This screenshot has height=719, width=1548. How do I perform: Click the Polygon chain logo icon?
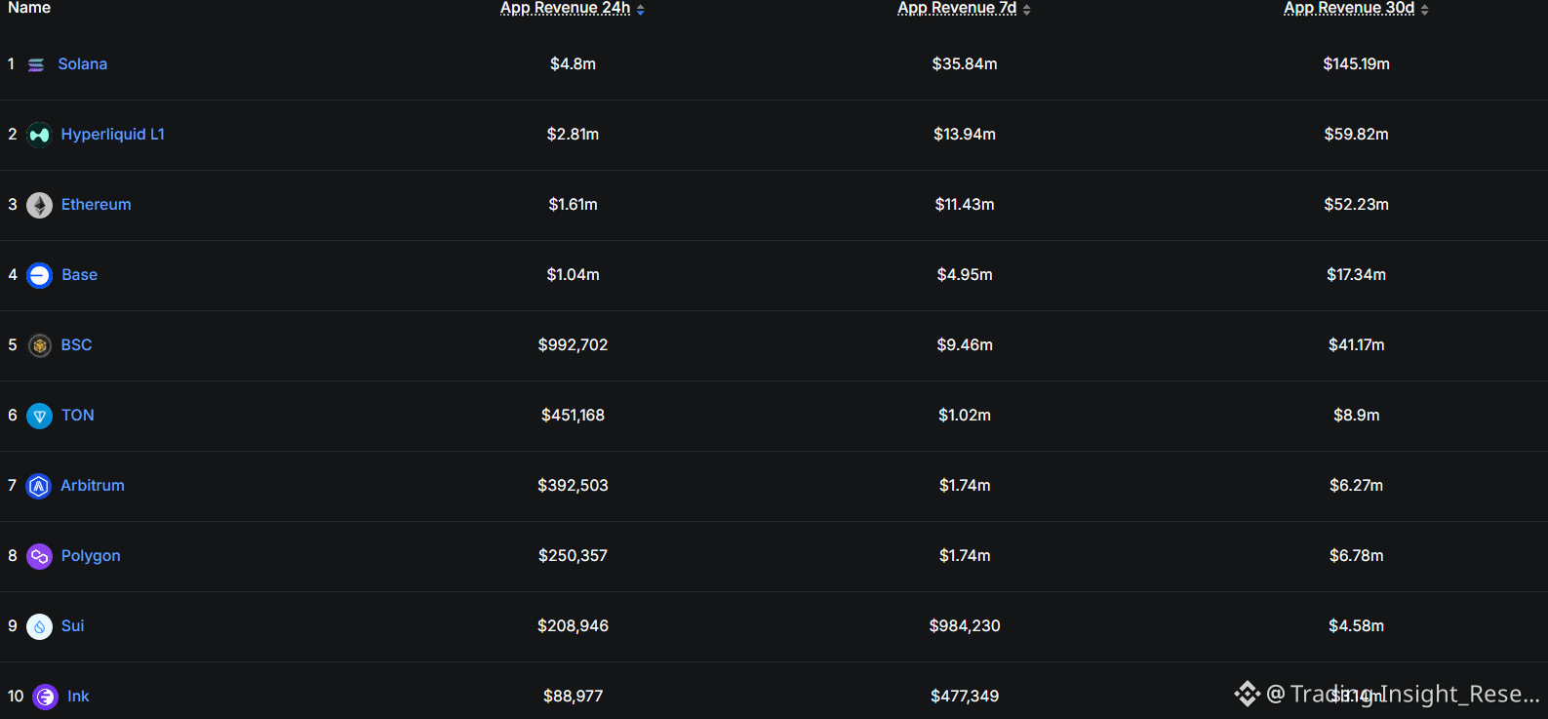pyautogui.click(x=39, y=556)
